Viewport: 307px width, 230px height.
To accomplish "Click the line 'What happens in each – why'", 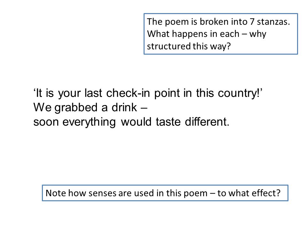I will (x=207, y=34).
